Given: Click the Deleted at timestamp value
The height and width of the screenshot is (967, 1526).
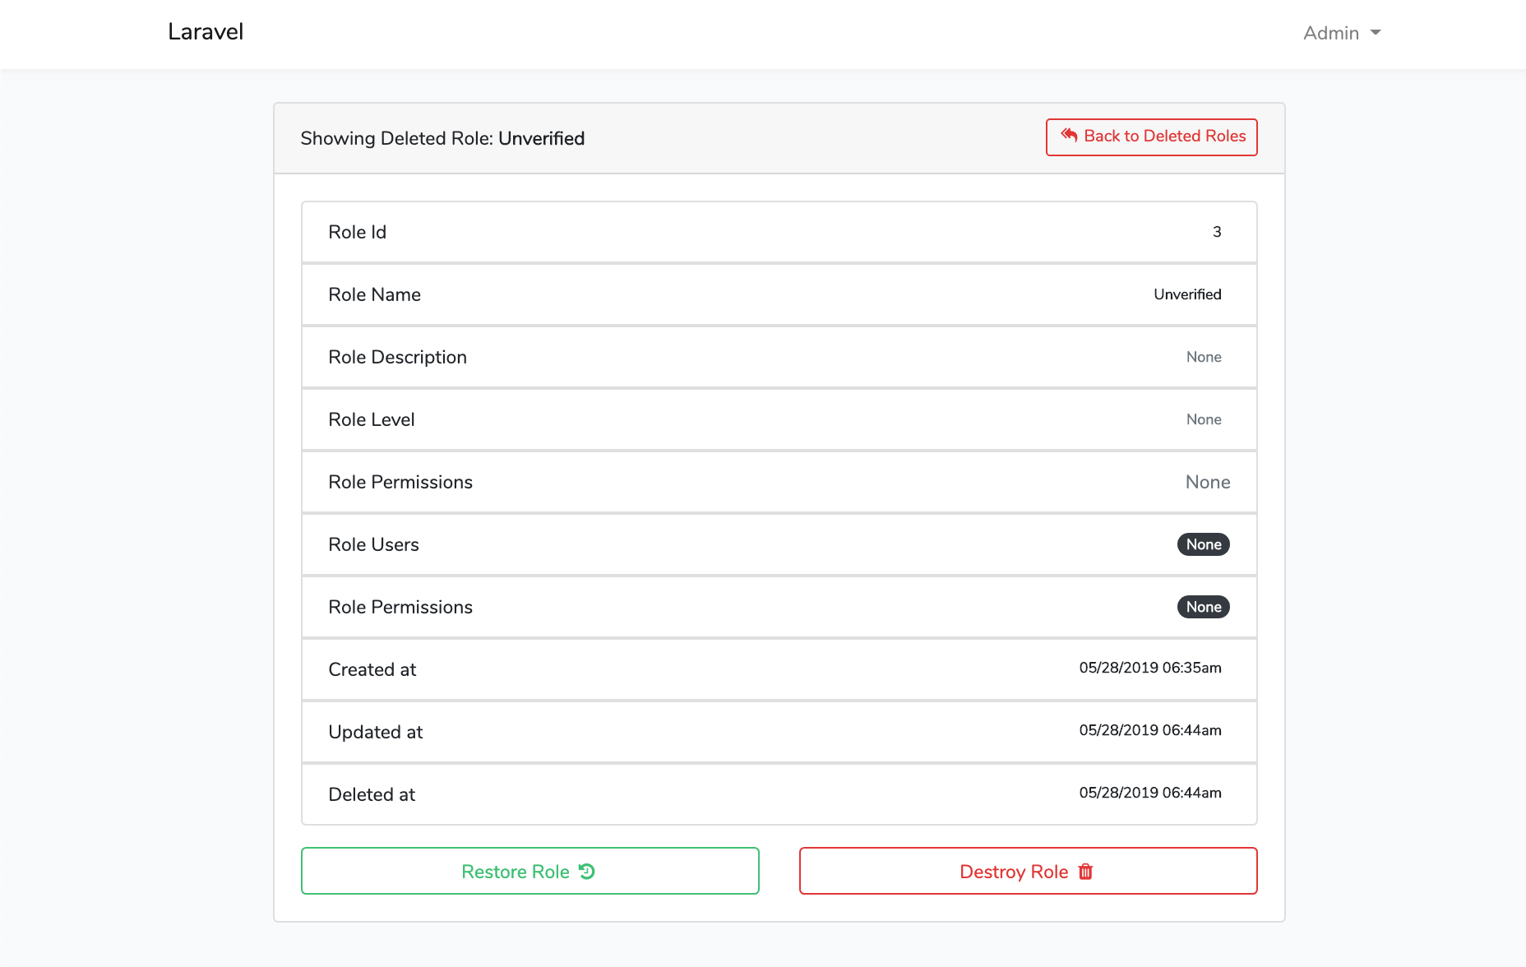Looking at the screenshot, I should [1149, 793].
